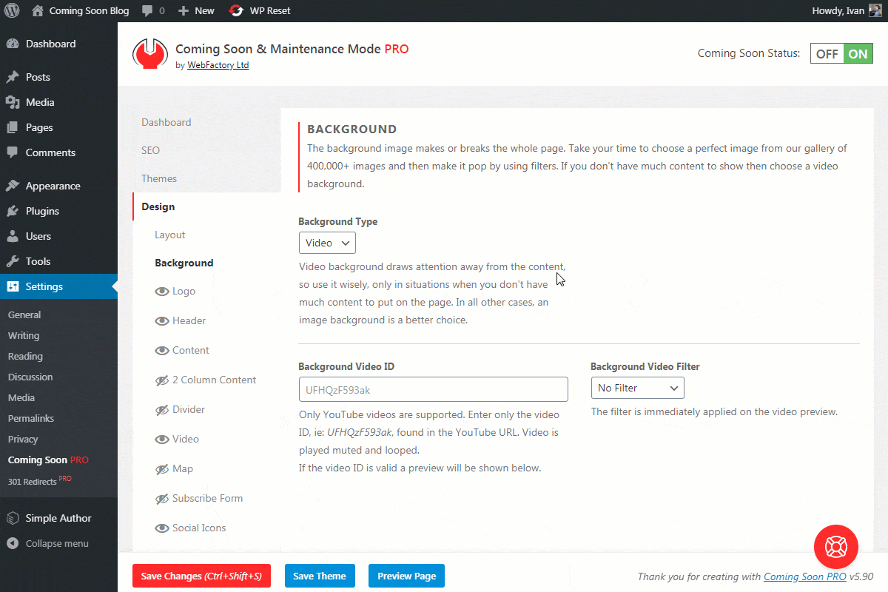The height and width of the screenshot is (592, 888).
Task: Click the plus icon next to New
Action: 184,11
